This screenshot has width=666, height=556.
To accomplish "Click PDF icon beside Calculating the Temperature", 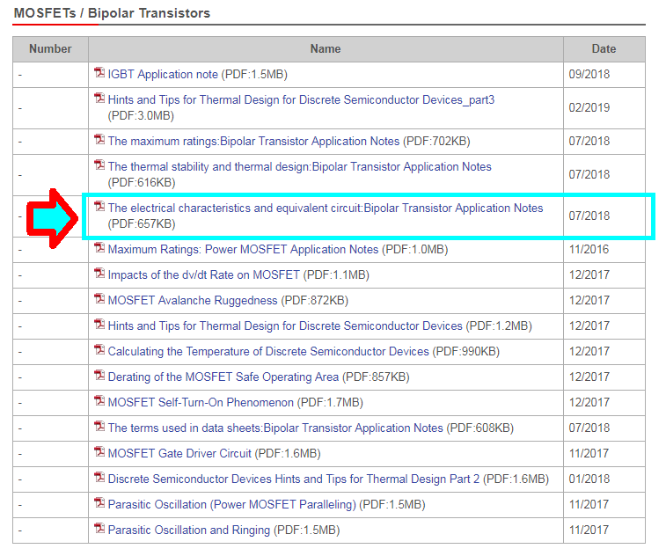I will [x=99, y=349].
